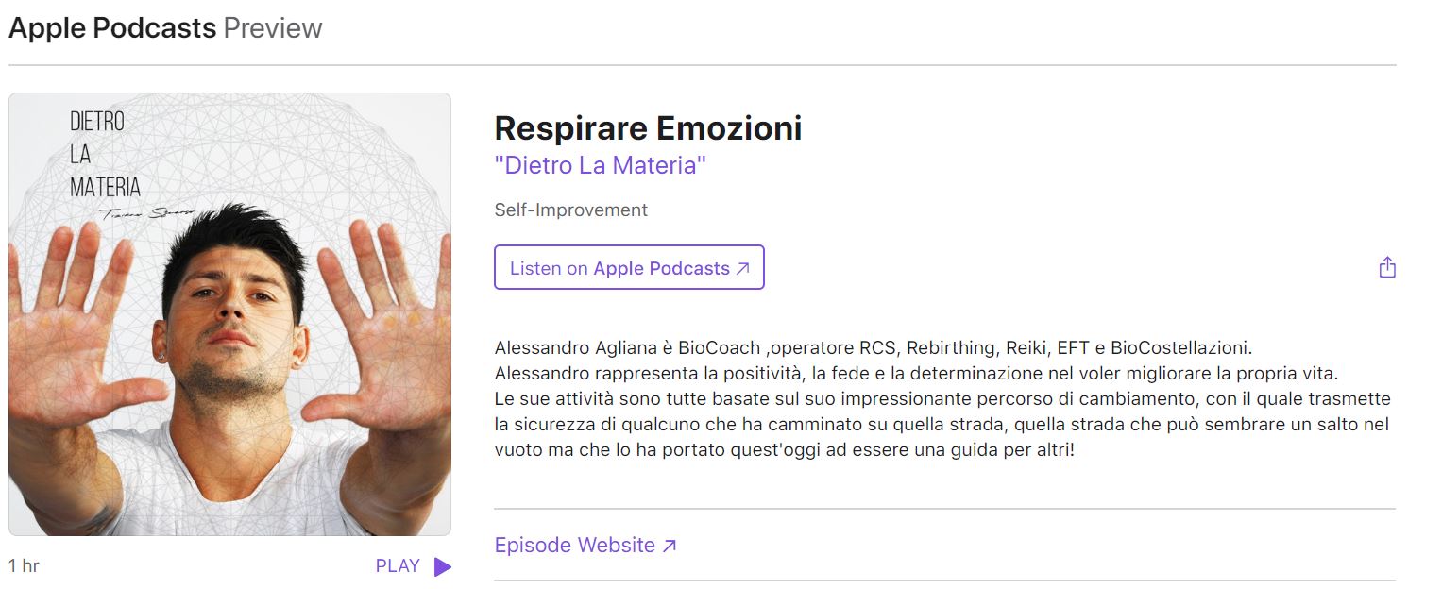The width and height of the screenshot is (1442, 589).
Task: Click the episode title Respirare Emozioni
Action: [648, 128]
